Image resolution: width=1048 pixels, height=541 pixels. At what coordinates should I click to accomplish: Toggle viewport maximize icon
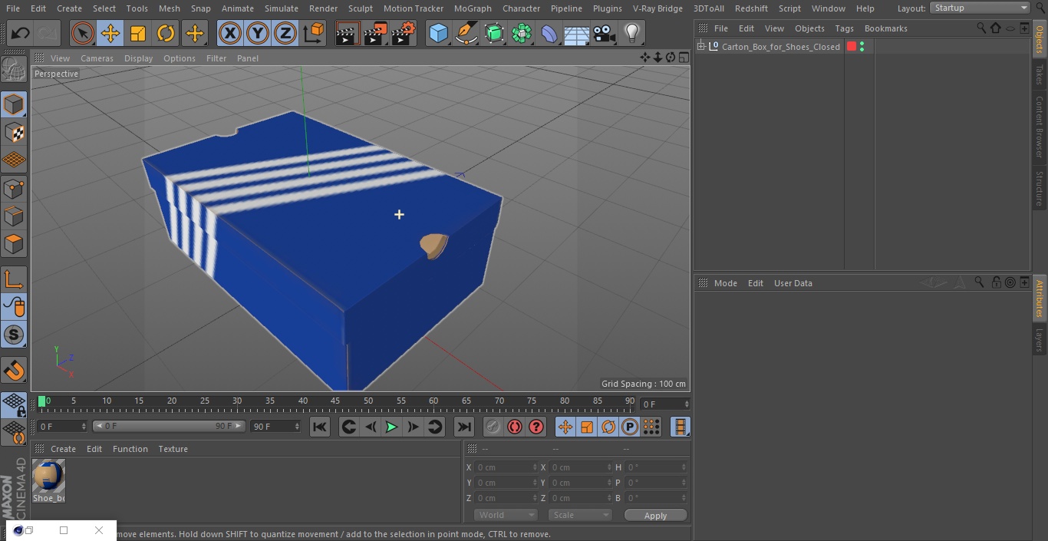coord(682,58)
